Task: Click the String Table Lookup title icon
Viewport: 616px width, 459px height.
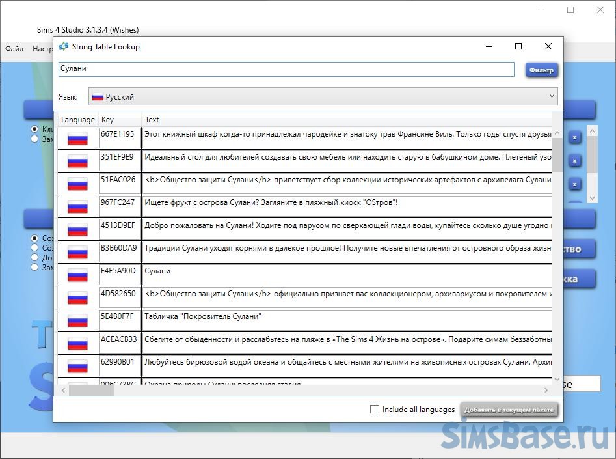Action: [63, 47]
